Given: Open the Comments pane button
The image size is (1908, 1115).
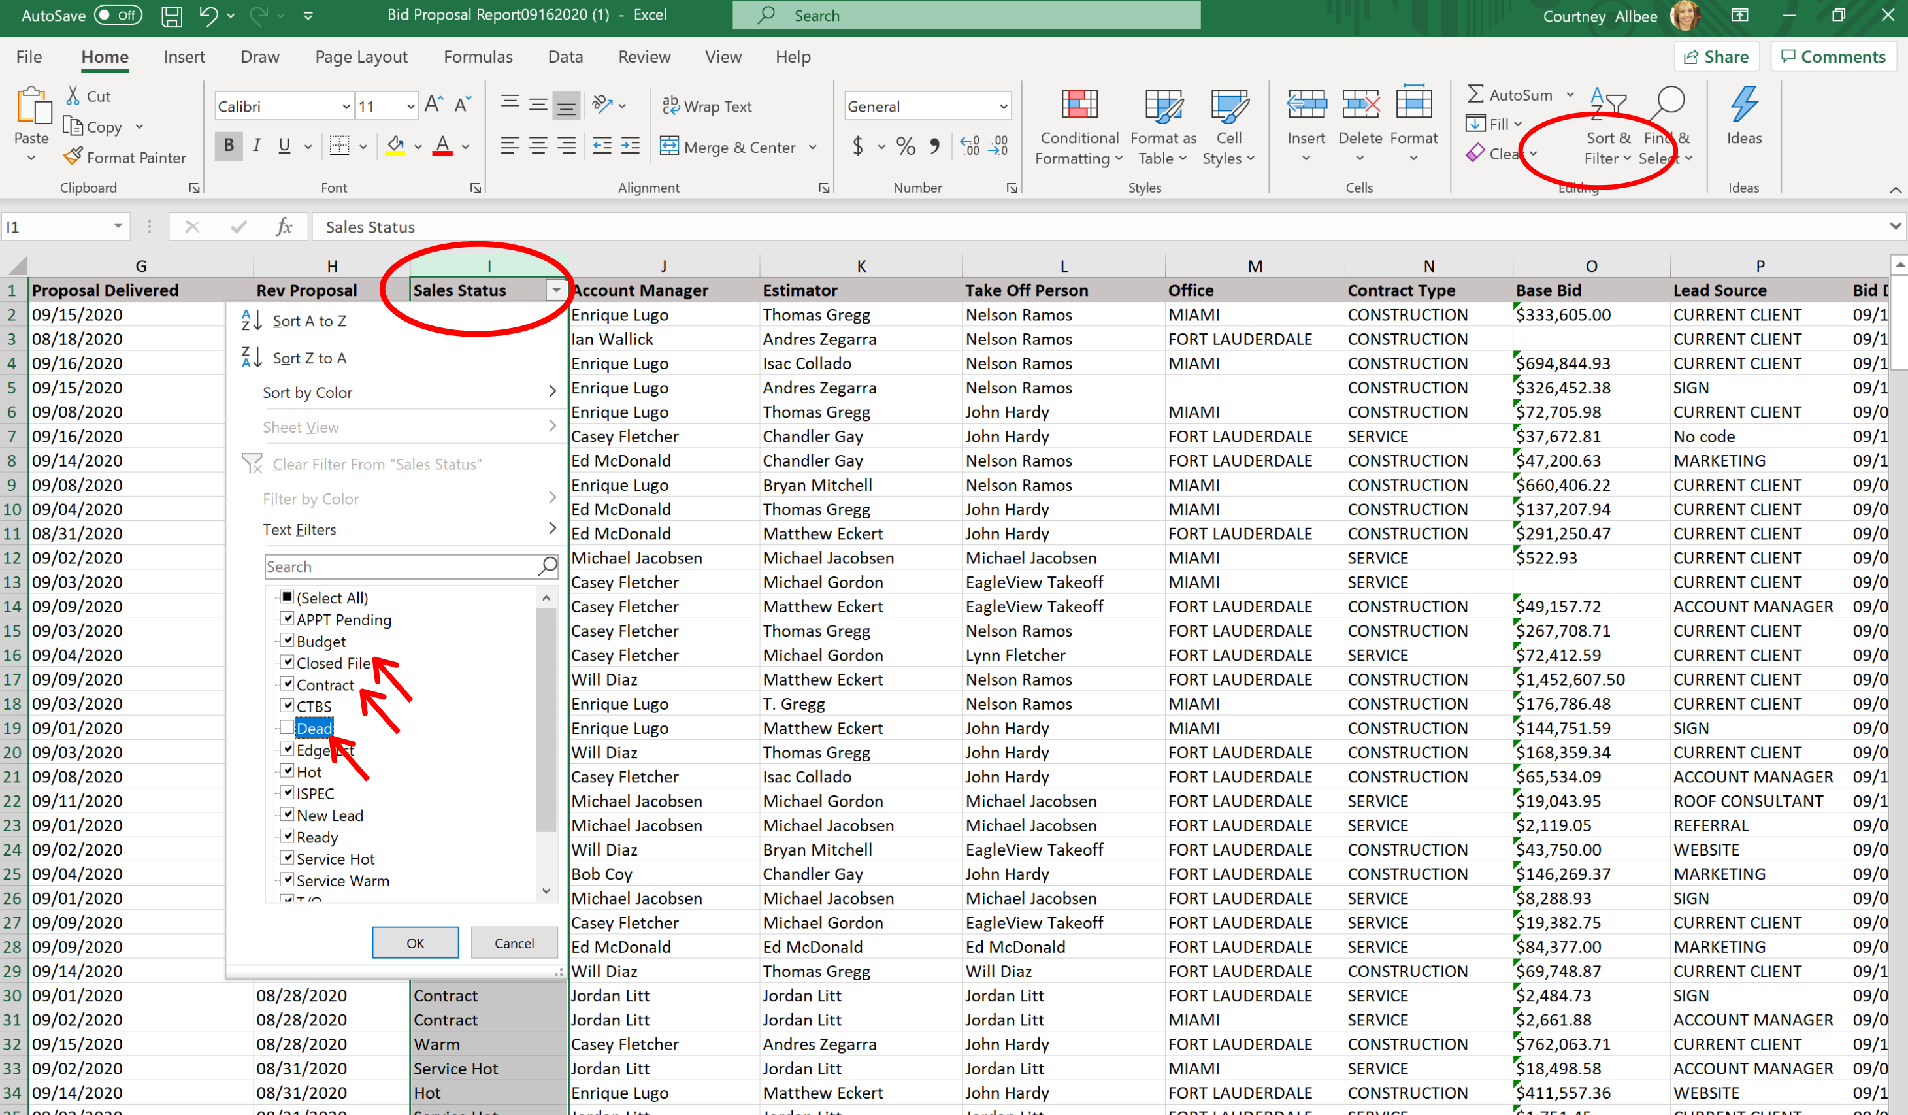Looking at the screenshot, I should point(1833,57).
